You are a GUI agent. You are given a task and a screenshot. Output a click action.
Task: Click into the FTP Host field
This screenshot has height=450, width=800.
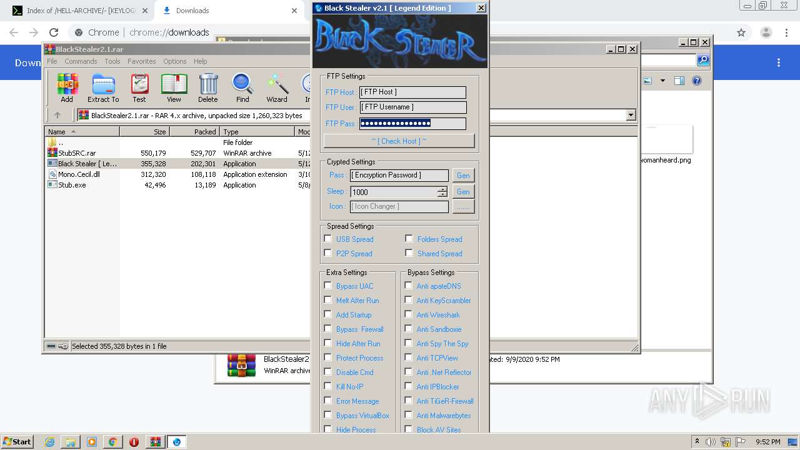412,92
